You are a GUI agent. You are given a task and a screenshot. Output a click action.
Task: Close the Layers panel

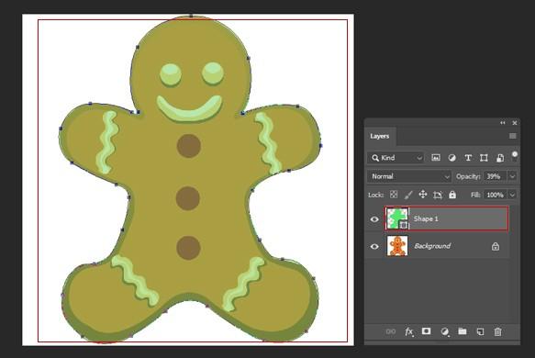[x=515, y=123]
